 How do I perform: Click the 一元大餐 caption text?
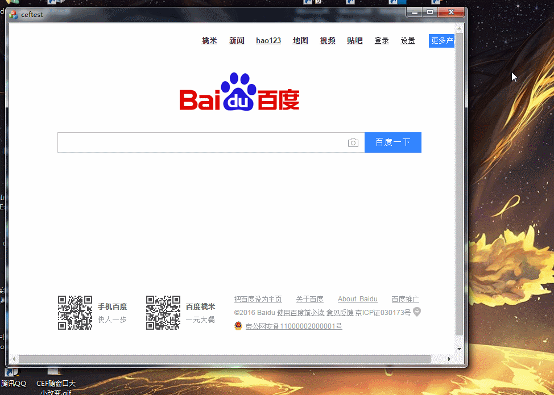pyautogui.click(x=200, y=320)
